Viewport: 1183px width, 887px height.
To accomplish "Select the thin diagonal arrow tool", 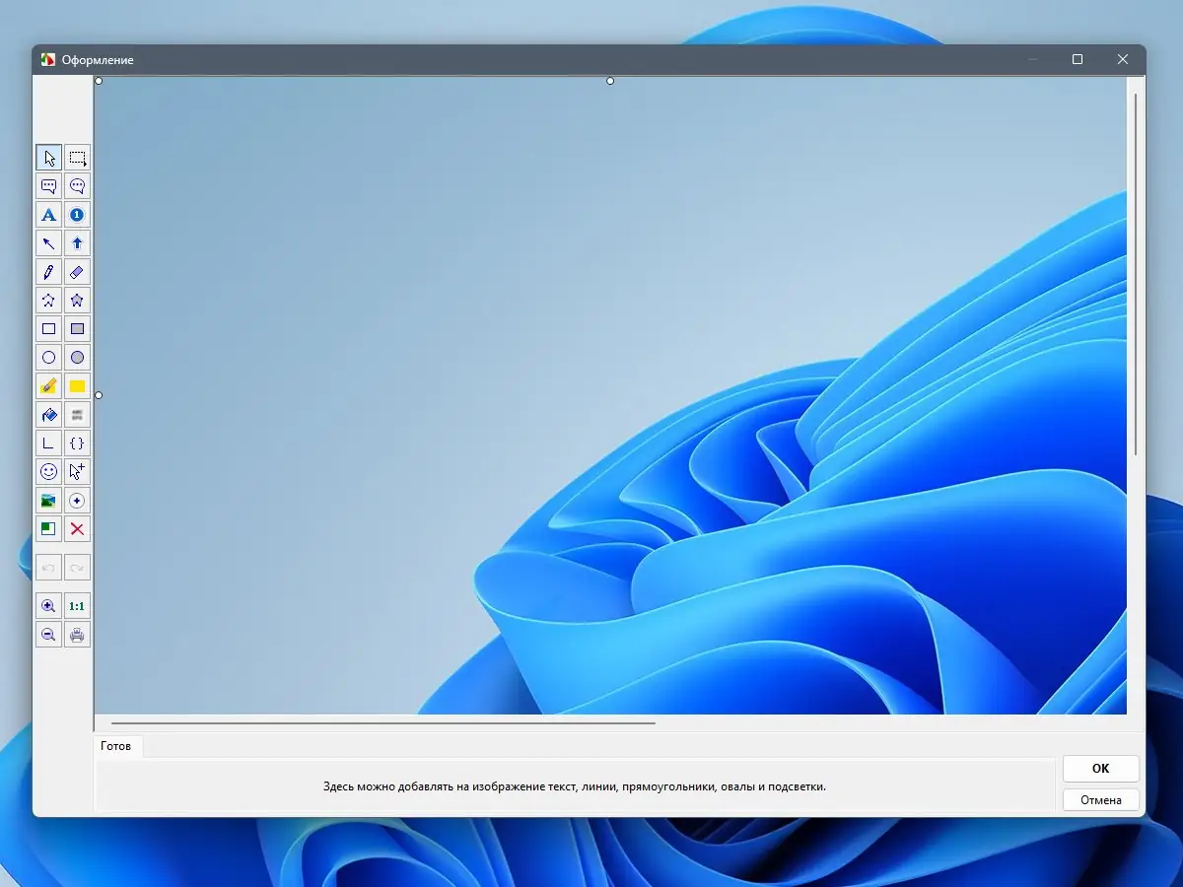I will pyautogui.click(x=48, y=243).
